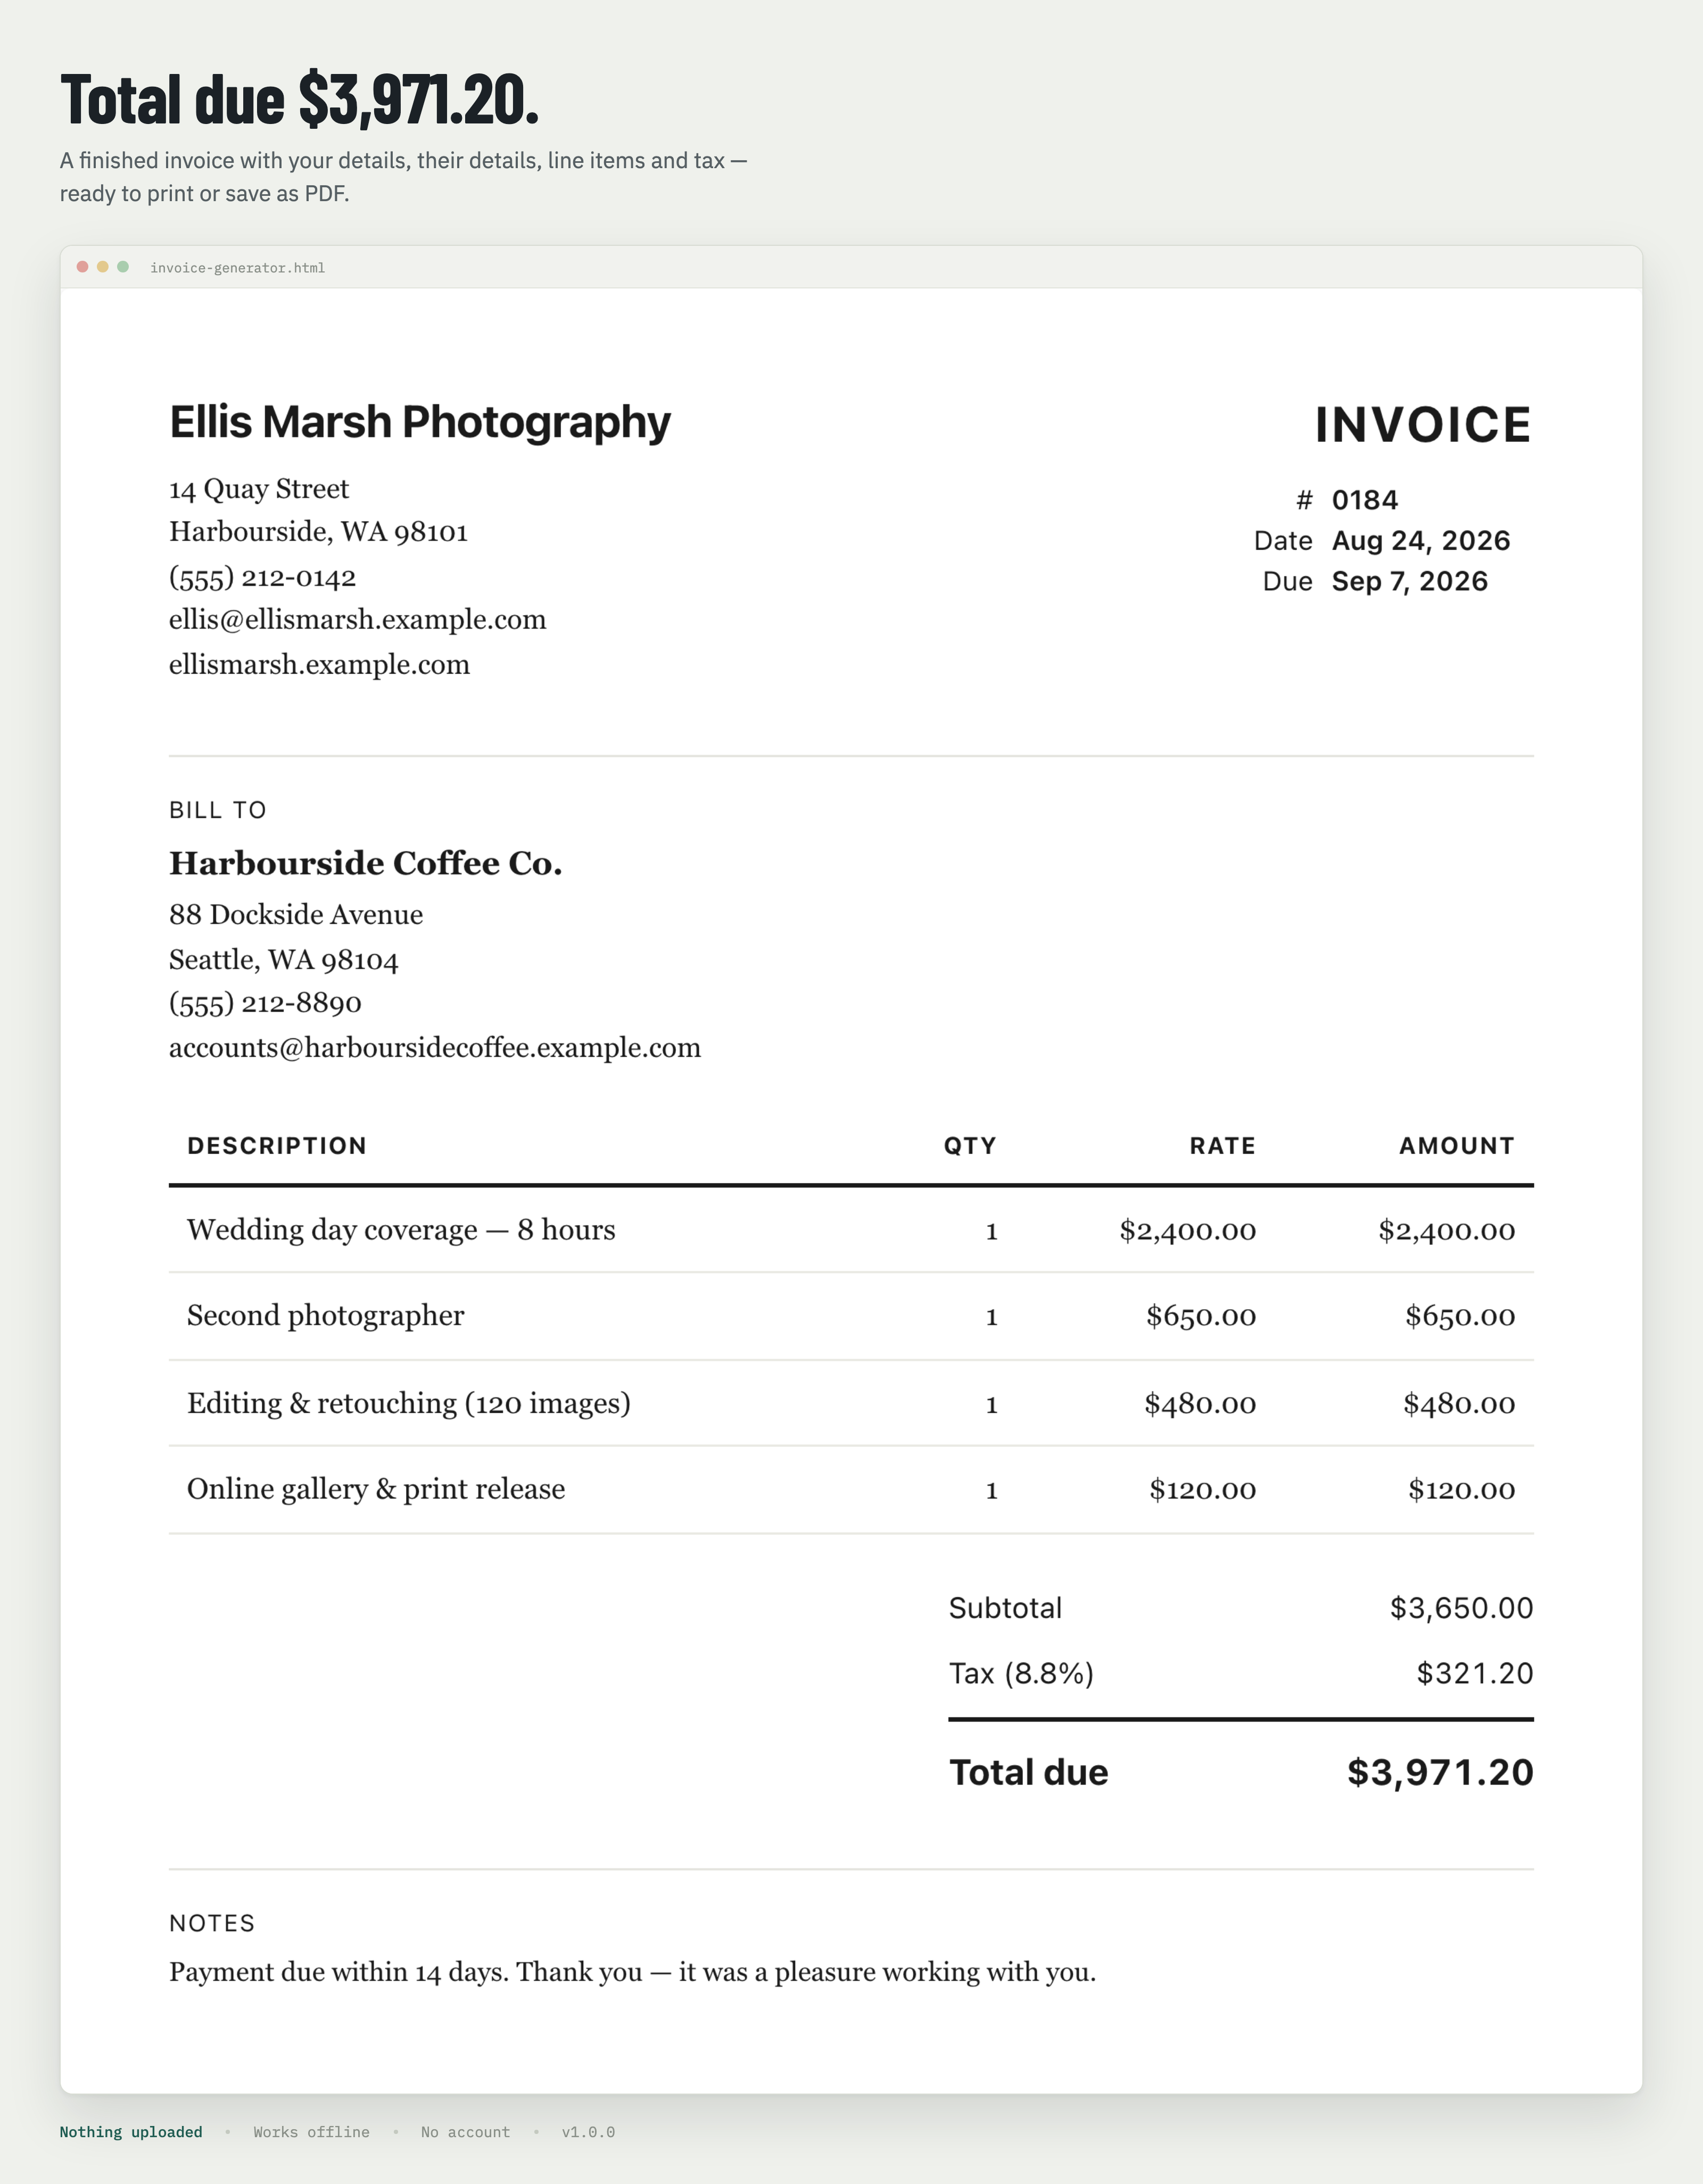Click 'Works offline' in the footer
1703x2184 pixels.
(x=311, y=2132)
